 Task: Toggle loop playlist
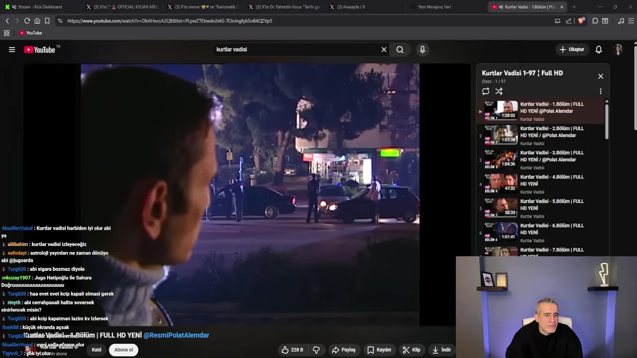486,91
